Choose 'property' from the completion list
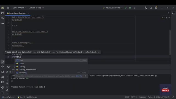The height and width of the screenshot is (99, 176). click(51, 73)
